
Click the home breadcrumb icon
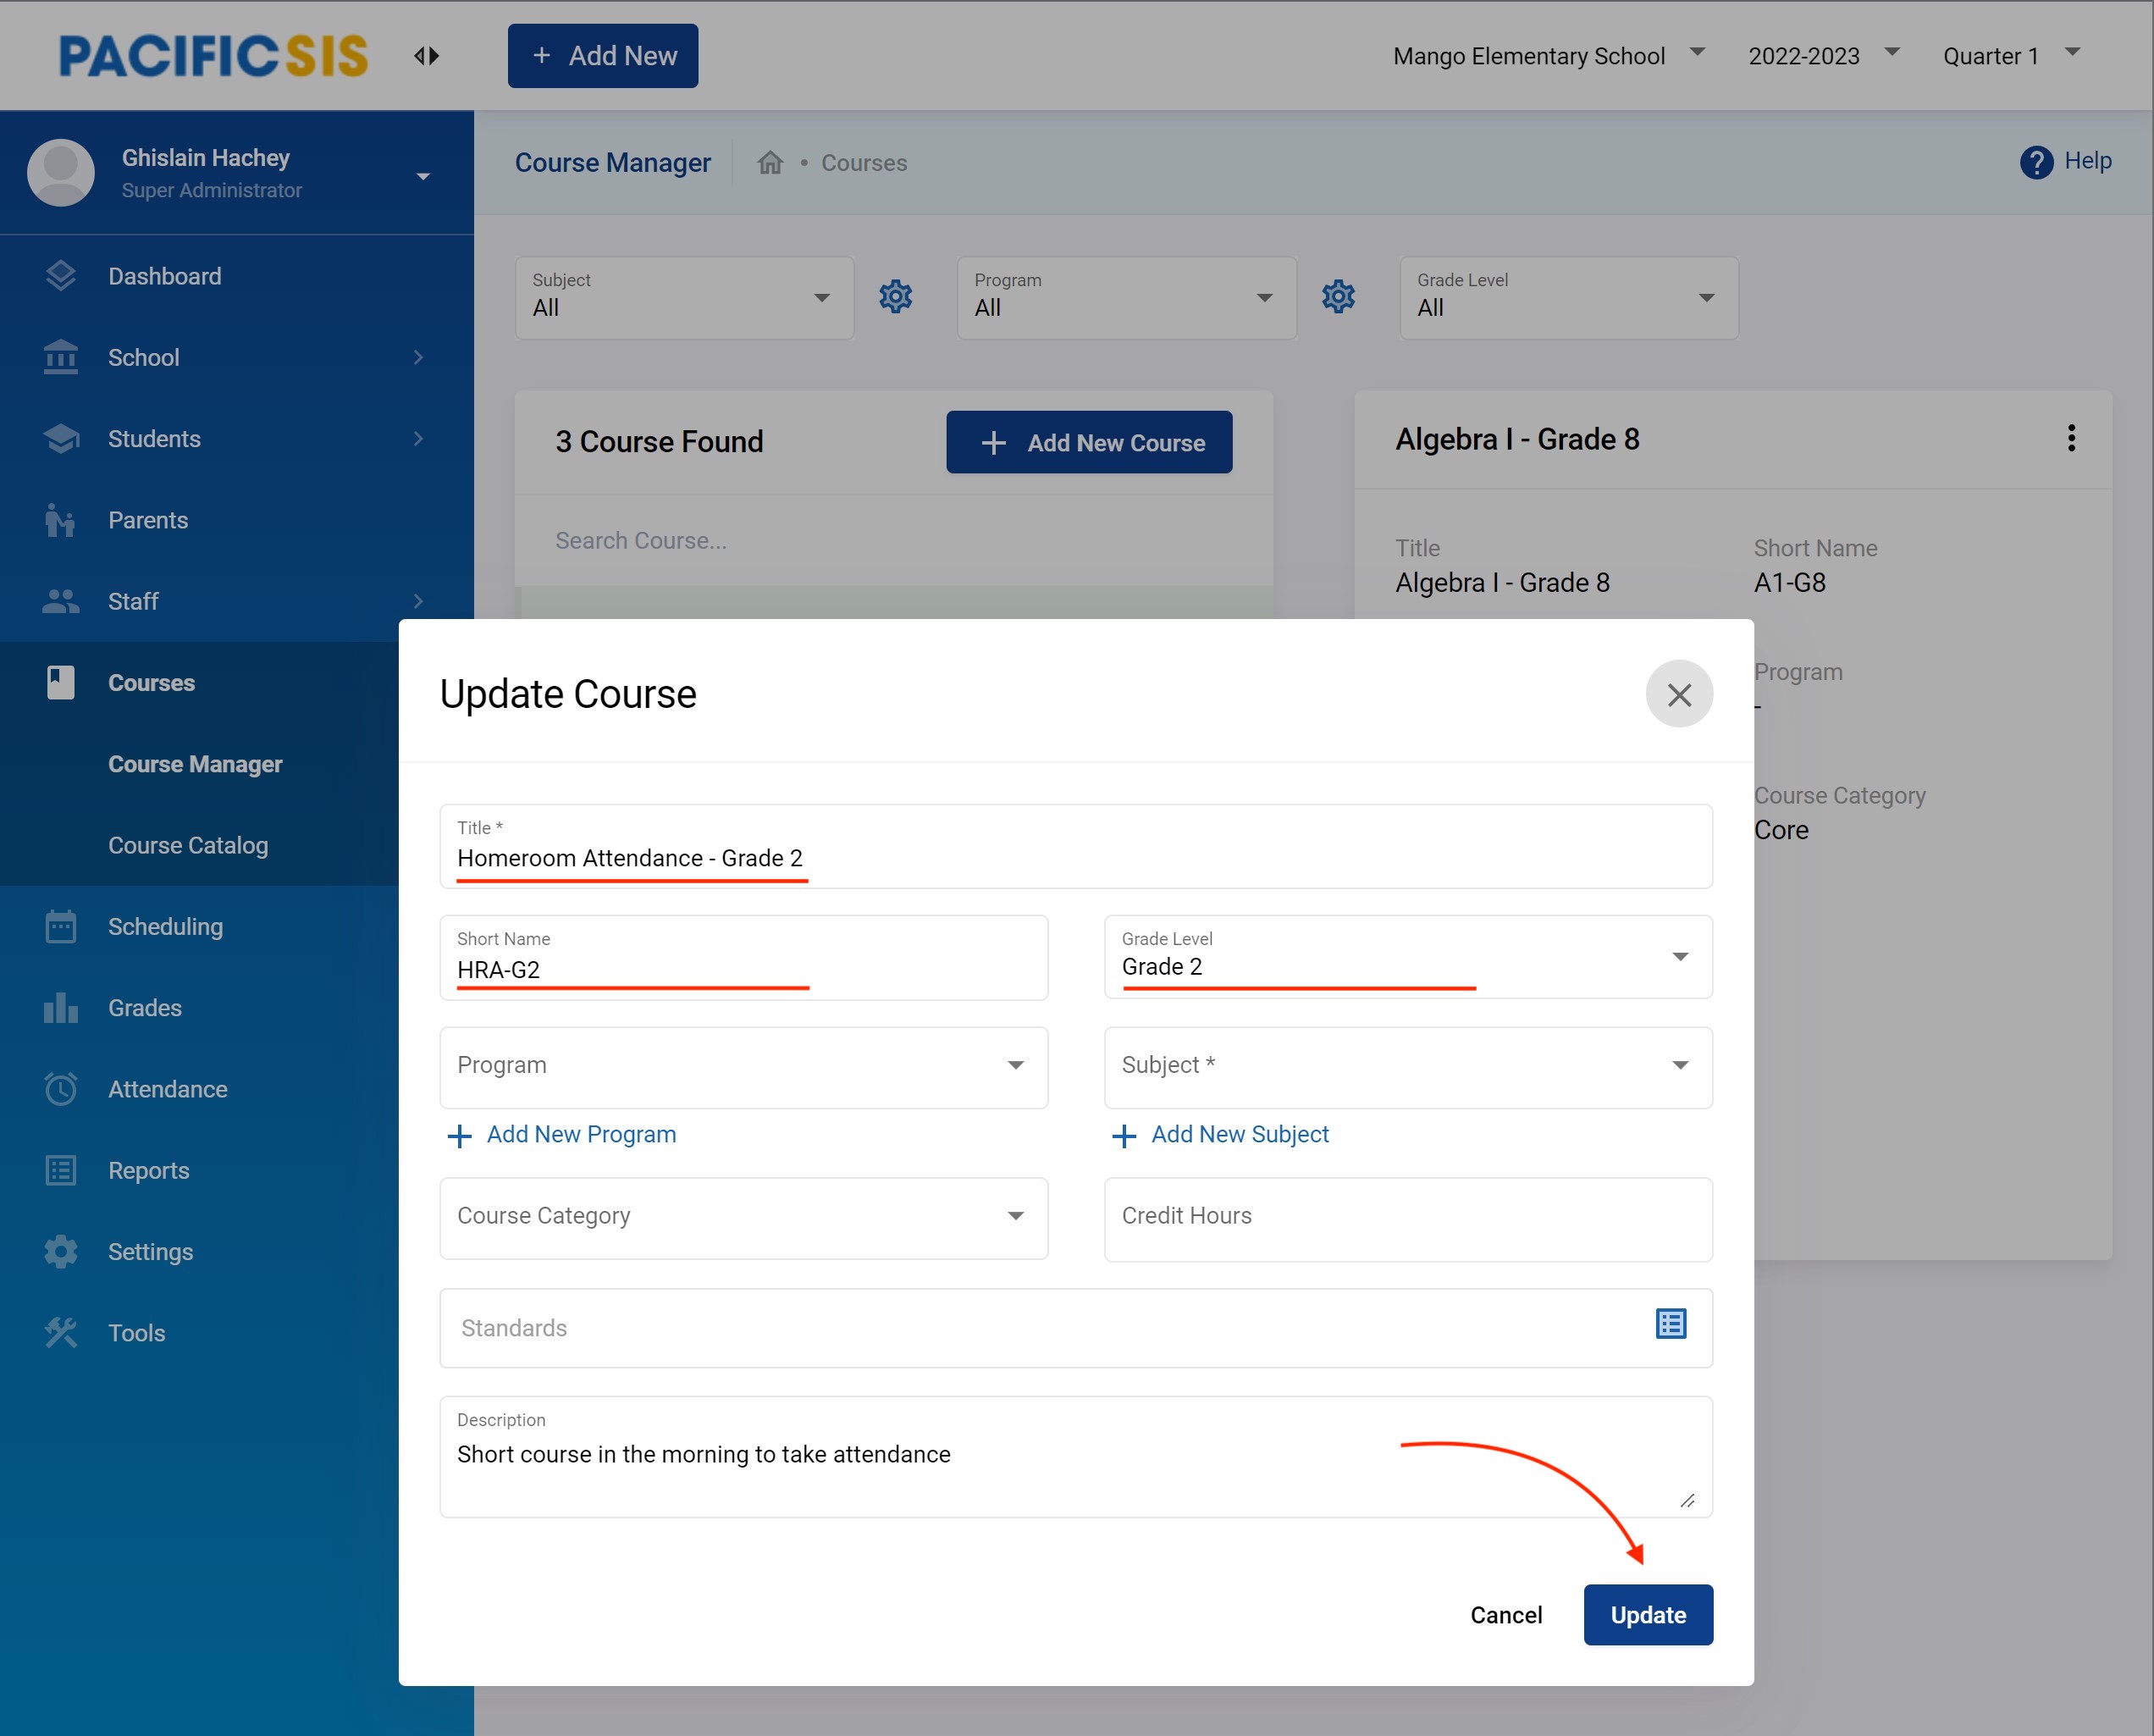[x=769, y=163]
